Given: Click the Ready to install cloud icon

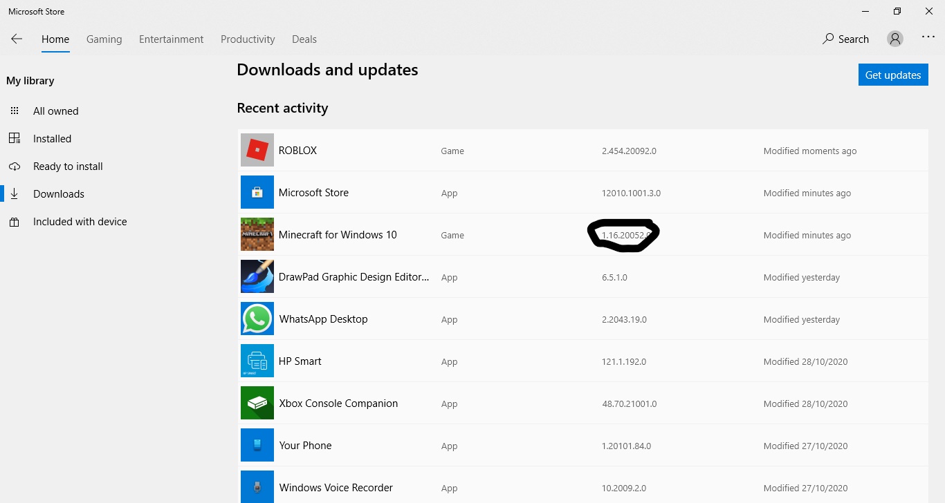Looking at the screenshot, I should pos(15,167).
